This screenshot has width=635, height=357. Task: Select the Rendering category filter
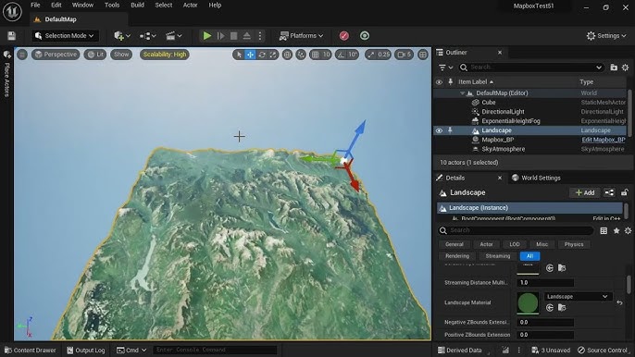[x=457, y=256]
